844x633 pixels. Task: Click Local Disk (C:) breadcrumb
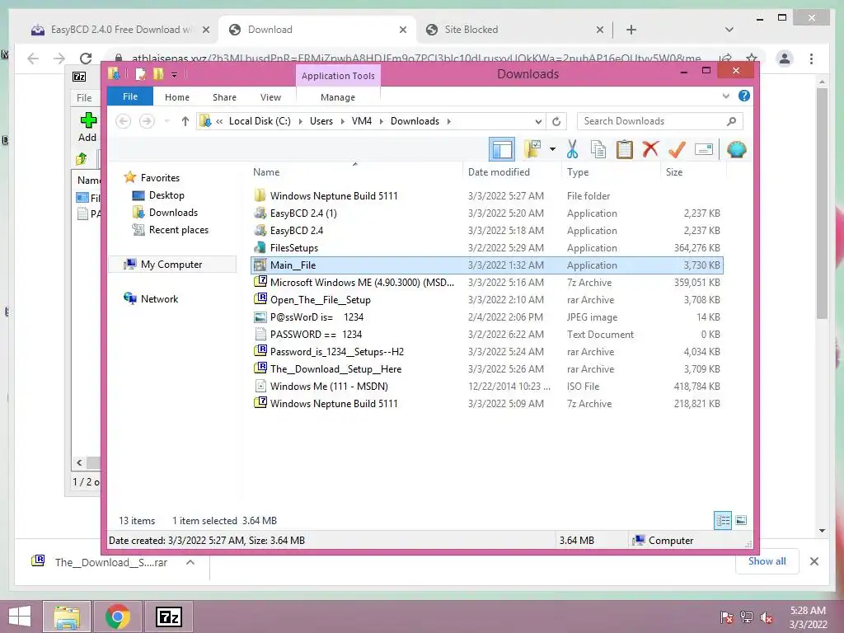260,121
